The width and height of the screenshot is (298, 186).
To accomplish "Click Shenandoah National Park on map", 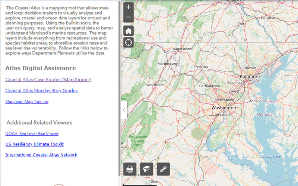I will point(137,141).
